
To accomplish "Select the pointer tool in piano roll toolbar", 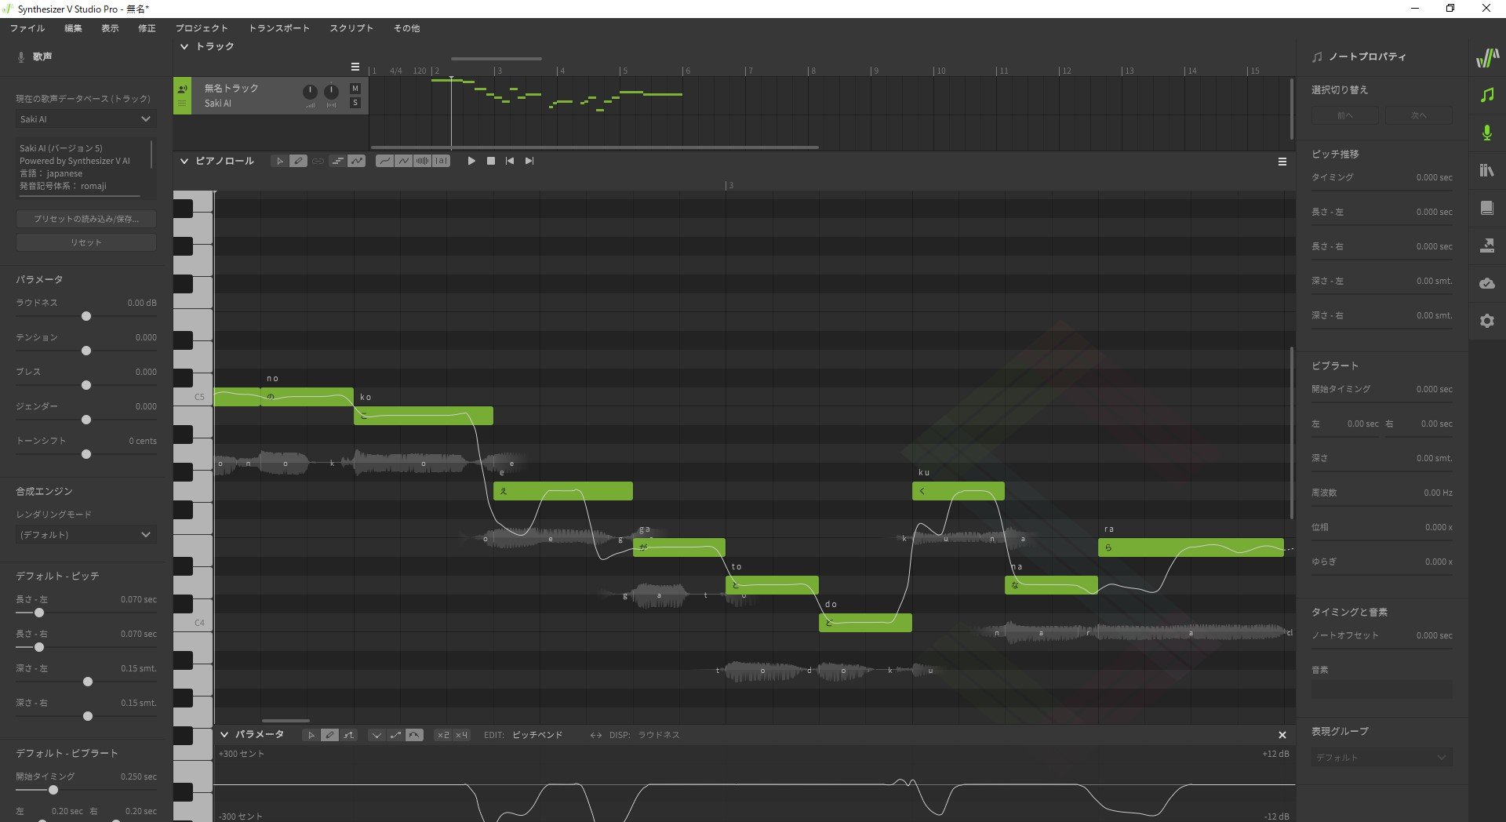I will 280,161.
